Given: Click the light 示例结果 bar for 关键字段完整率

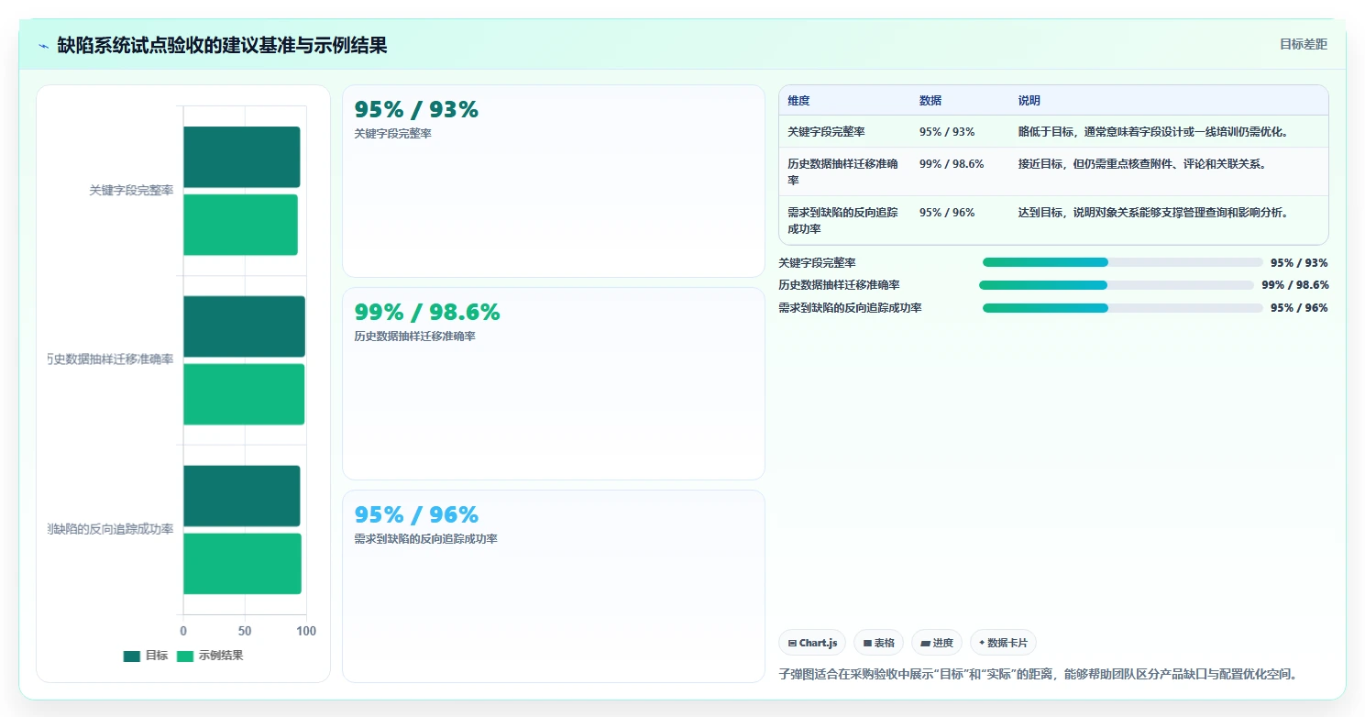Looking at the screenshot, I should tap(240, 225).
